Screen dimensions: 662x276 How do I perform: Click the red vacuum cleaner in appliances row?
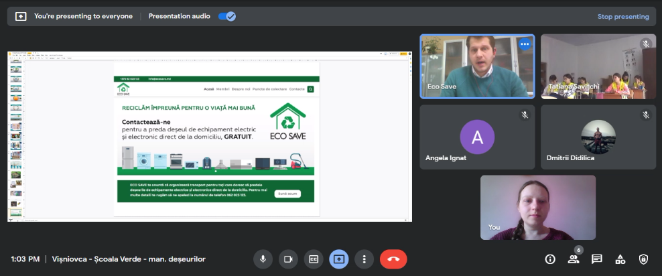click(x=297, y=161)
